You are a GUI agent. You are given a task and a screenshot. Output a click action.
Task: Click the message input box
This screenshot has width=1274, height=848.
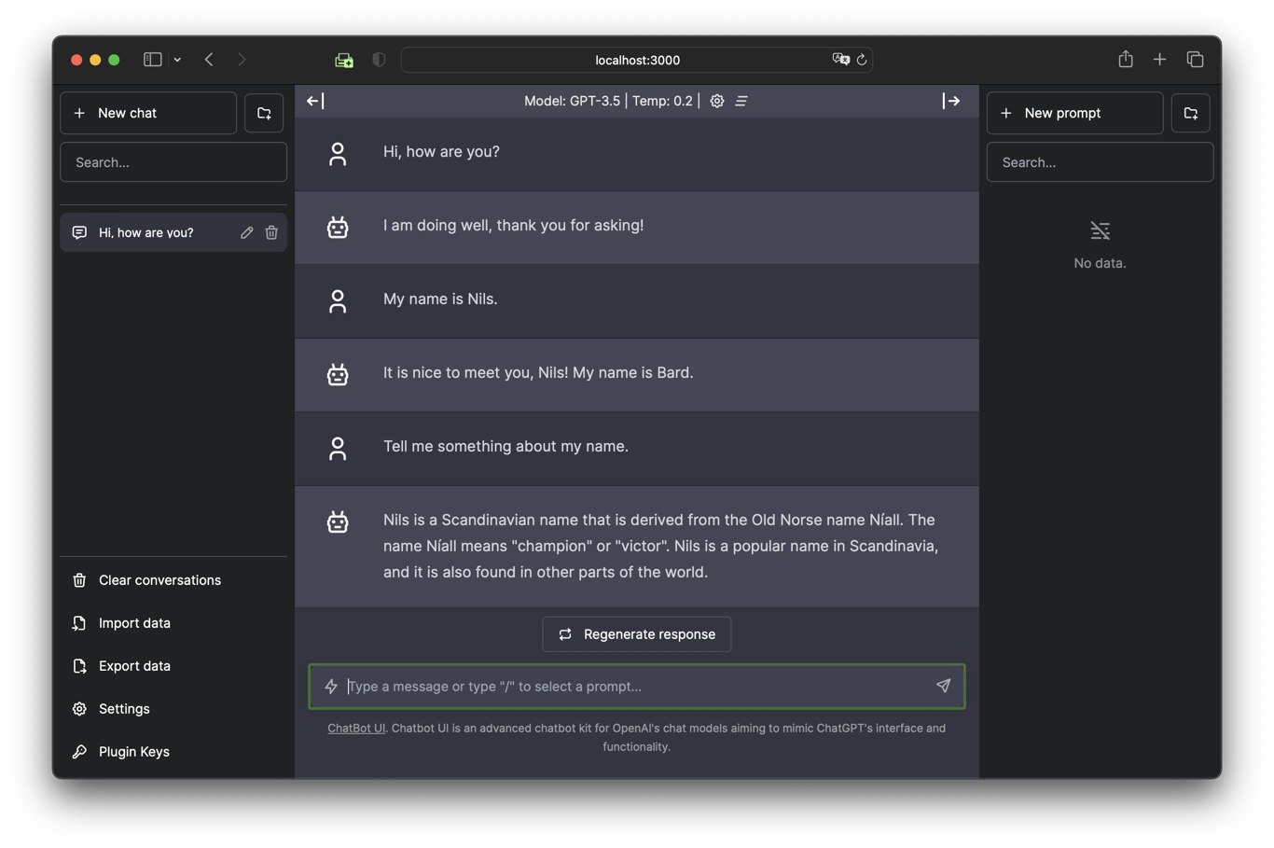coord(637,687)
